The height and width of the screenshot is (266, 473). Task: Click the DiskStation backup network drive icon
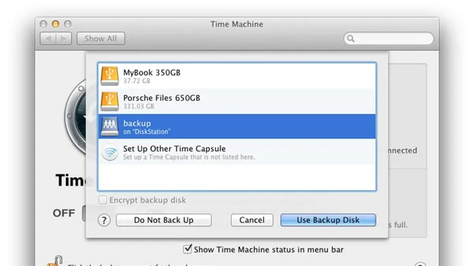pyautogui.click(x=110, y=126)
